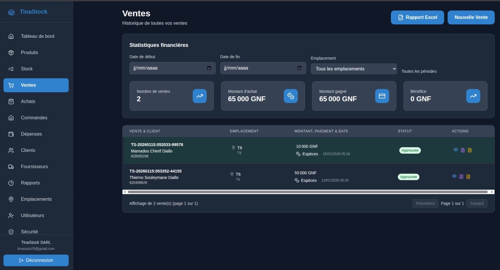Click sale number TS-20260115:052033-99578
The height and width of the screenshot is (270, 500).
click(x=157, y=145)
